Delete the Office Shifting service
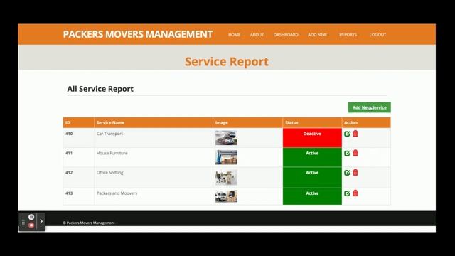The width and height of the screenshot is (455, 256). (355, 172)
